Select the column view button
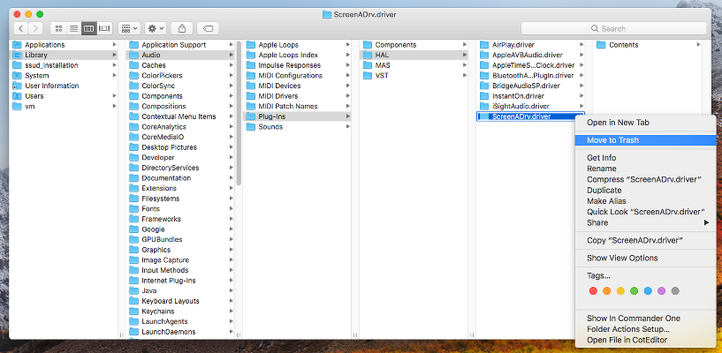 click(x=88, y=28)
